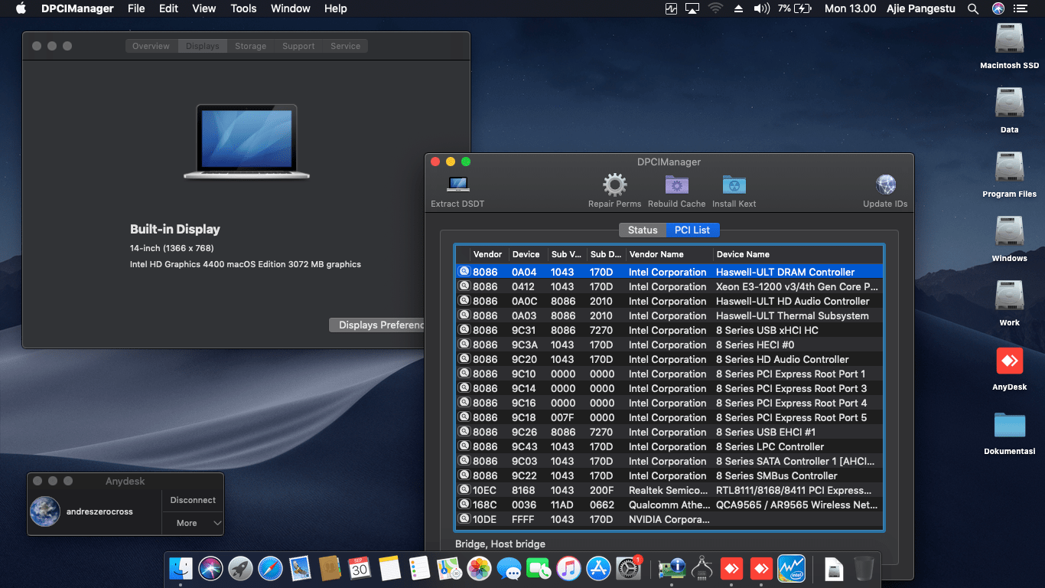Click Wi-Fi icon in menu bar

point(715,8)
